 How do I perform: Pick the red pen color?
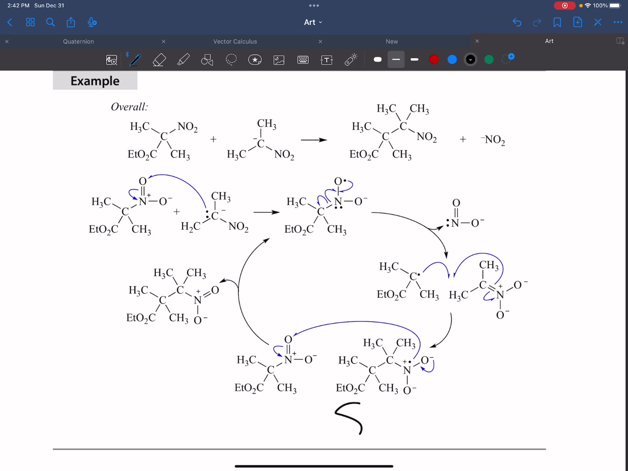(x=434, y=59)
